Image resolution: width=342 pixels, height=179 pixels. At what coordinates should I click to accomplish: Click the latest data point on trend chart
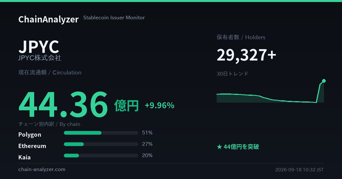324,81
